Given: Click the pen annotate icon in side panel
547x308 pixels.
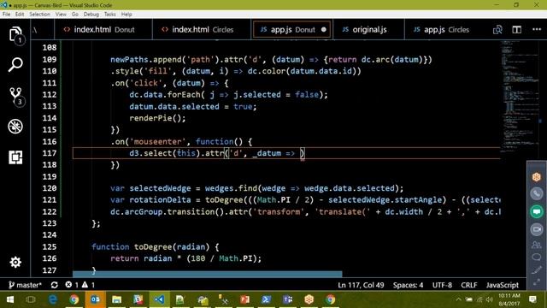Looking at the screenshot, I should click(537, 270).
